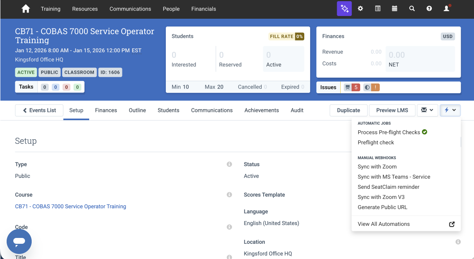Select Generate Public URL

click(382, 207)
